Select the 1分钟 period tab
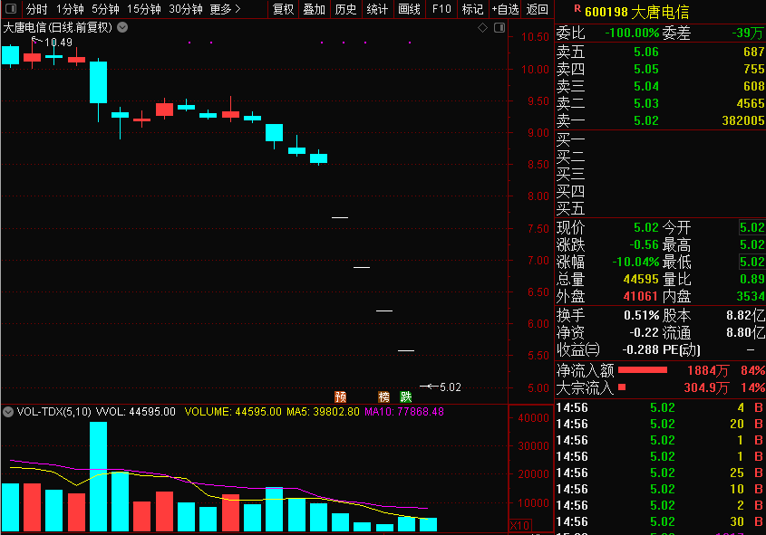The height and width of the screenshot is (535, 766). pos(70,9)
